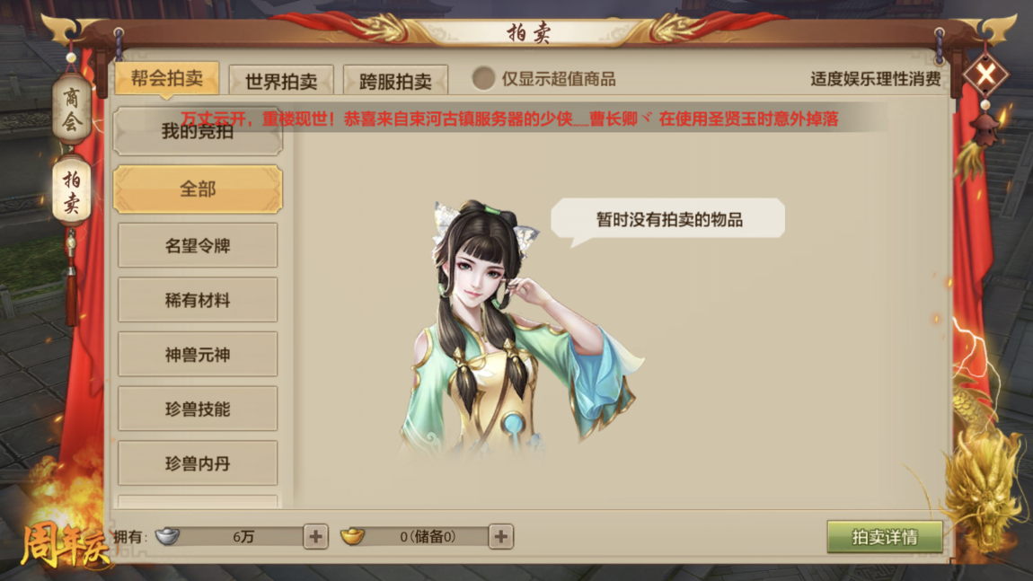Select 珍兽技能 category
The height and width of the screenshot is (581, 1033).
coord(198,409)
